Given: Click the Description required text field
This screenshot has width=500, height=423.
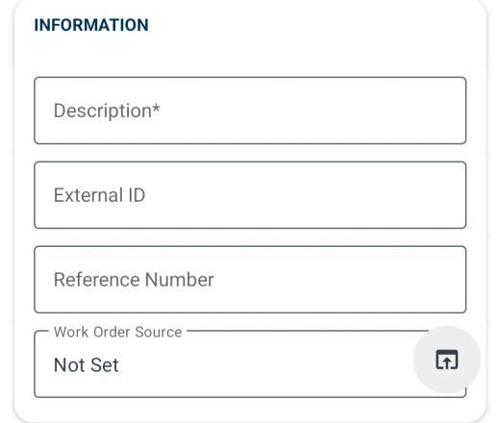Looking at the screenshot, I should pyautogui.click(x=250, y=111).
